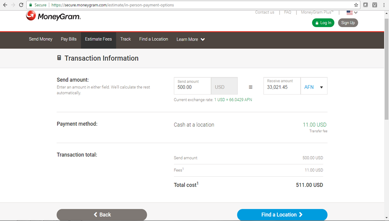Click the Back button
This screenshot has width=389, height=221.
click(x=102, y=215)
